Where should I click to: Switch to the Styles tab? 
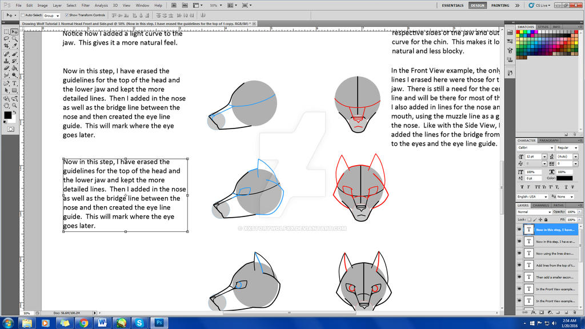[x=543, y=27]
